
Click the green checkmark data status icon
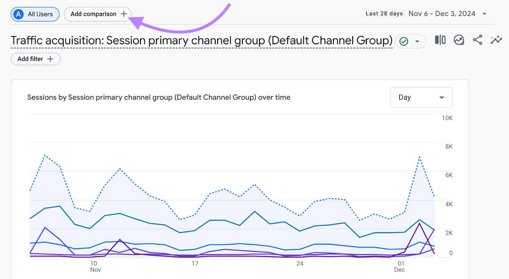pos(404,41)
